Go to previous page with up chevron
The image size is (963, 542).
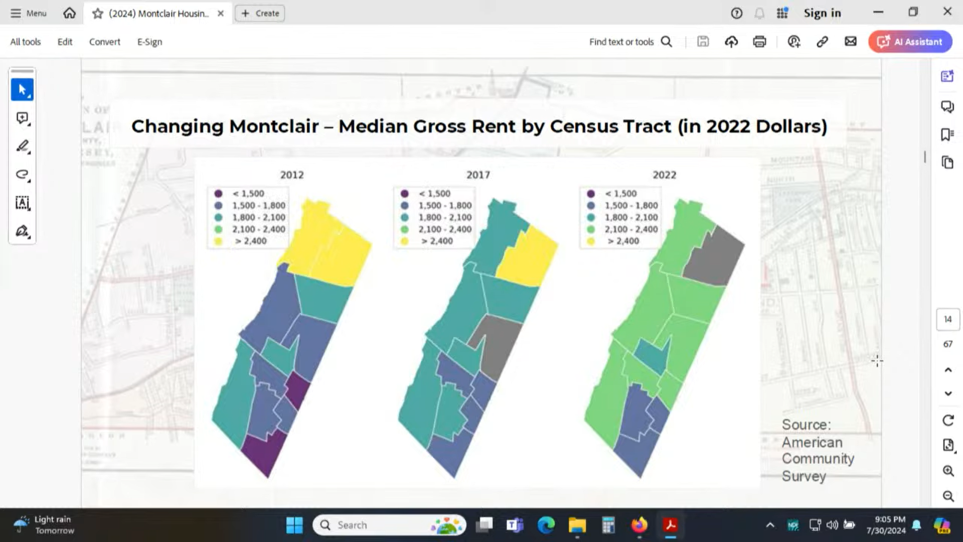(x=948, y=370)
